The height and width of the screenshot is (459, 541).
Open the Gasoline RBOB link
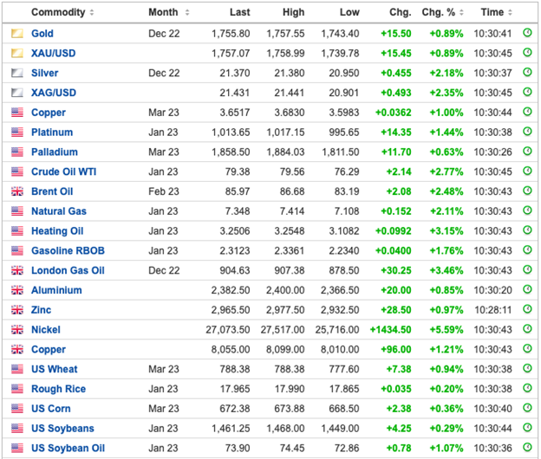(x=68, y=251)
